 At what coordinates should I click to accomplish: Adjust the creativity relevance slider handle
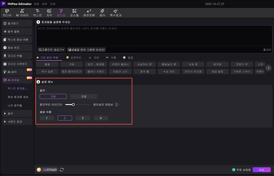tap(73, 104)
